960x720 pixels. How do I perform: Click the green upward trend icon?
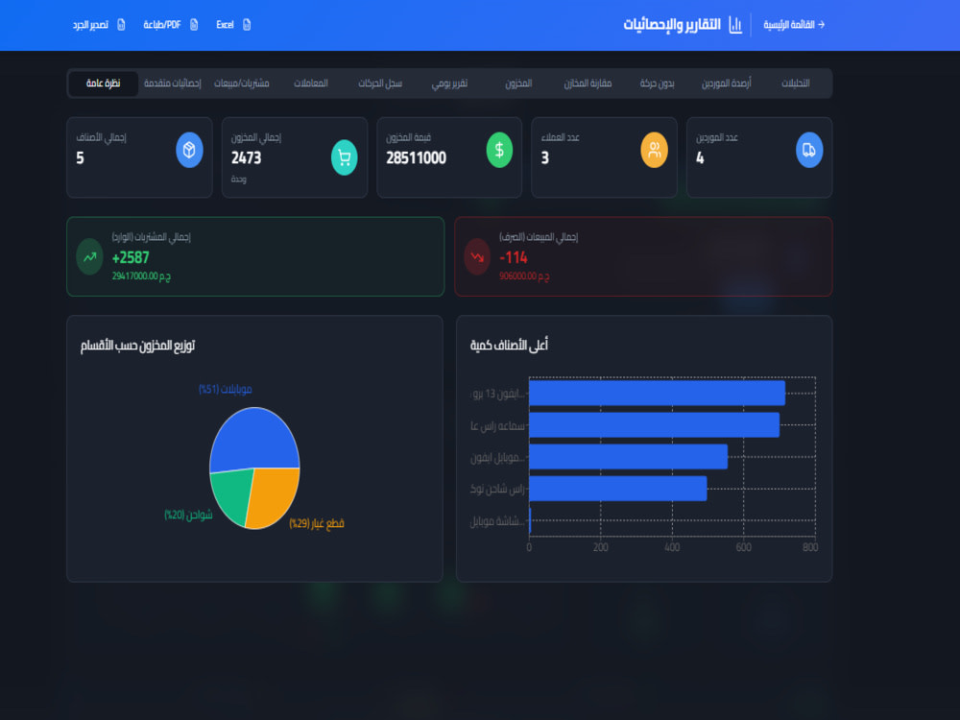coord(90,256)
